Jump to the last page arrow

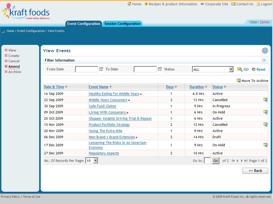(246, 161)
